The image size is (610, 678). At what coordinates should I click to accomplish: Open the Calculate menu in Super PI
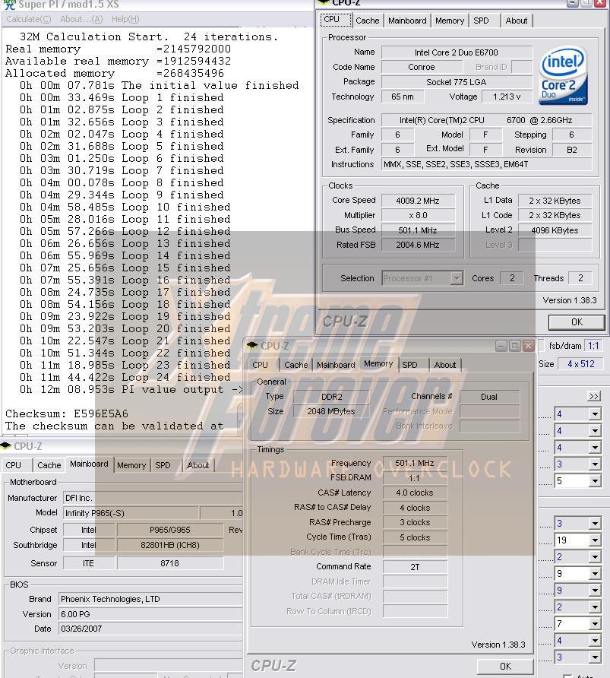coord(24,19)
